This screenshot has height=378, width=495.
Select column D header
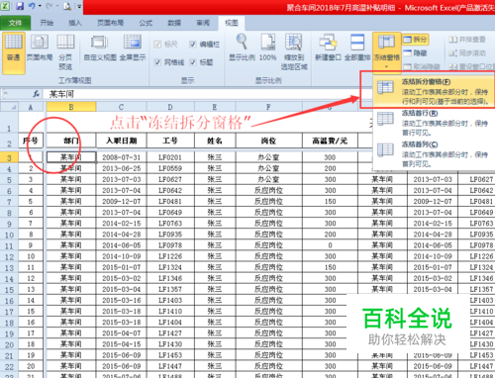(170, 107)
